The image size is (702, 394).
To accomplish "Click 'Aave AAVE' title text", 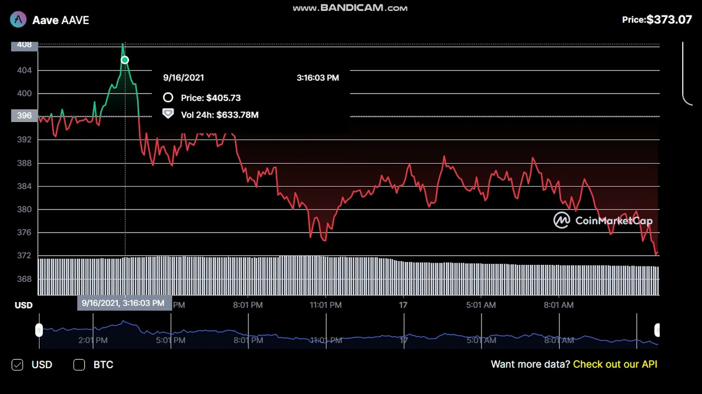I will pos(60,20).
